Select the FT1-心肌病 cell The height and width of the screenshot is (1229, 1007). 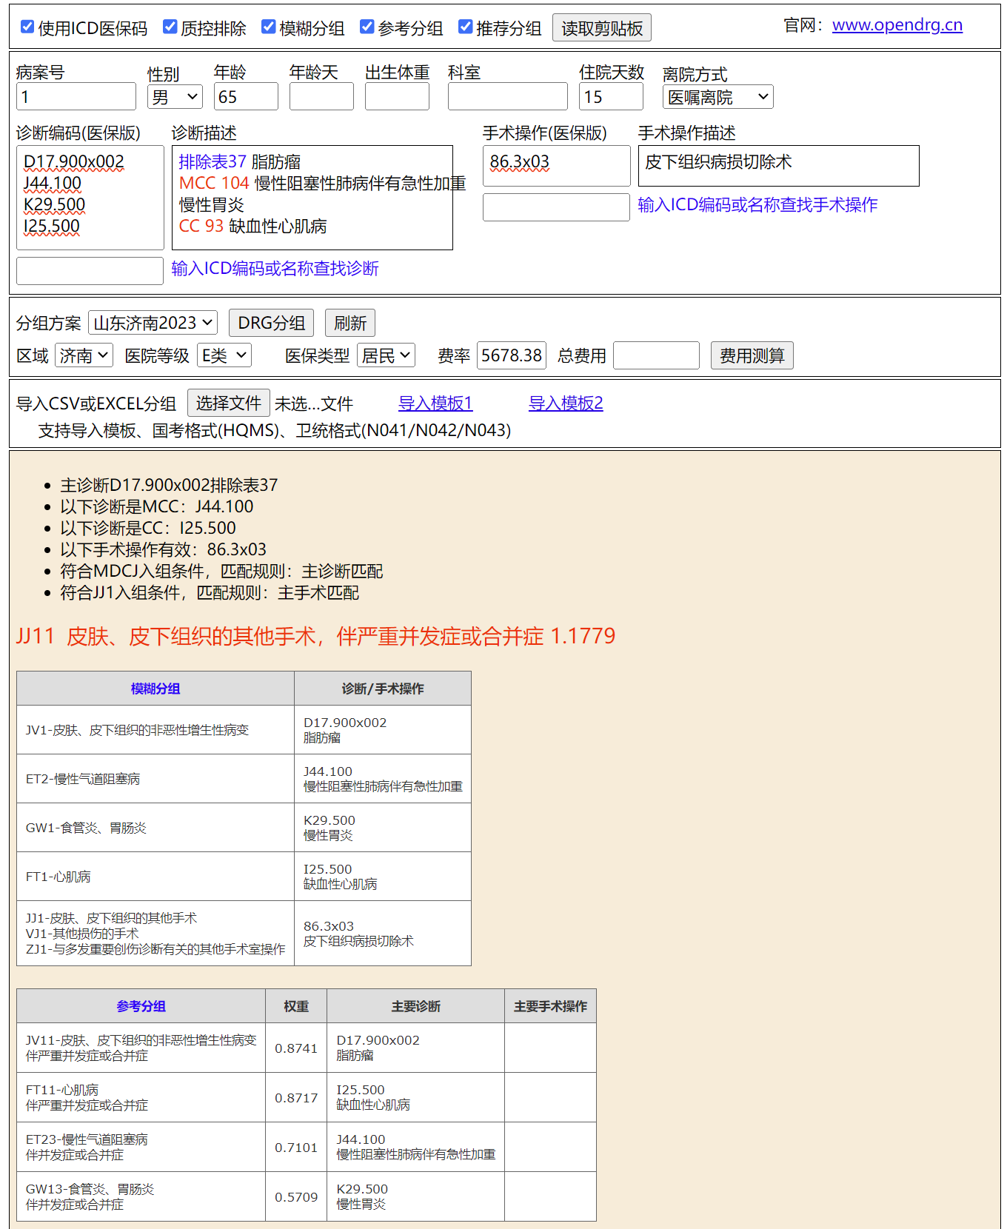(155, 877)
